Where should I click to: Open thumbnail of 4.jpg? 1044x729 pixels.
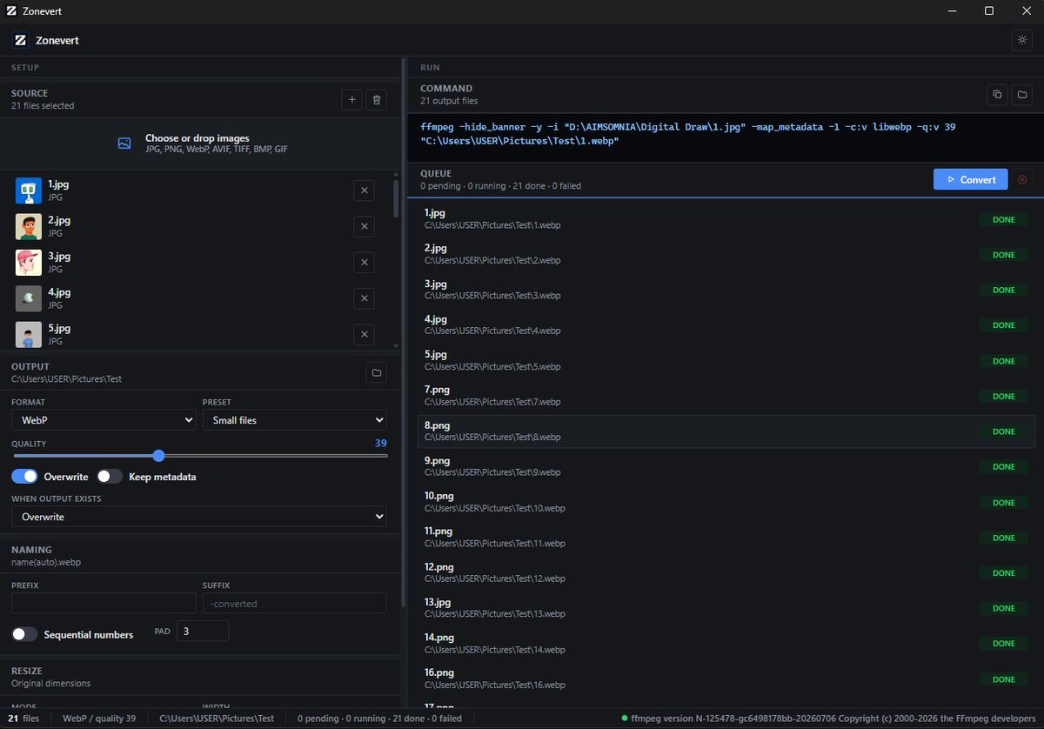(x=29, y=298)
